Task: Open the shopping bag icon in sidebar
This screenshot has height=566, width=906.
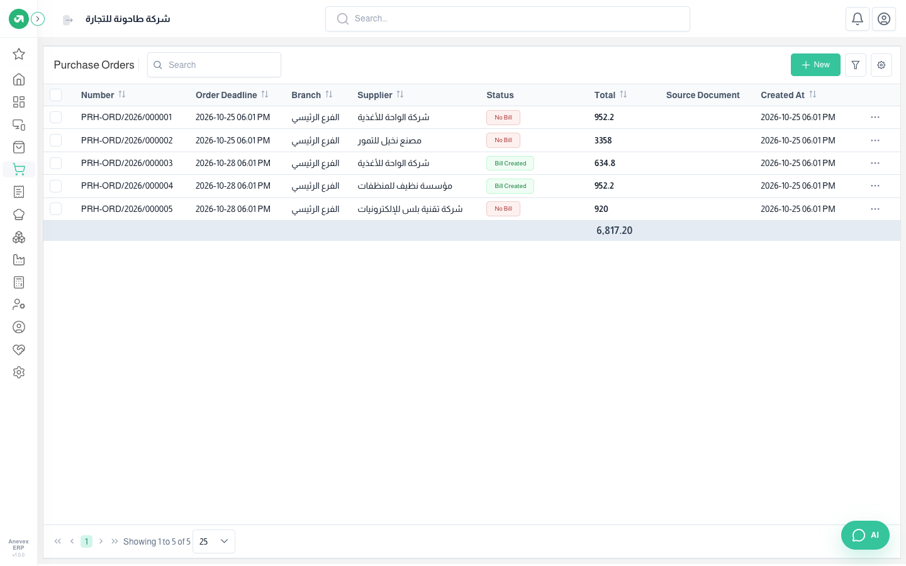Action: [19, 147]
